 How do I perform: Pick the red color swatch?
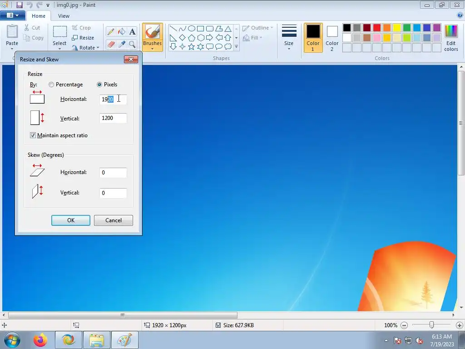click(377, 28)
